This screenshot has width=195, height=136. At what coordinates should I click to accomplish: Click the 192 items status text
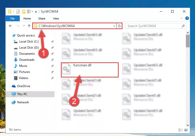click(x=15, y=130)
